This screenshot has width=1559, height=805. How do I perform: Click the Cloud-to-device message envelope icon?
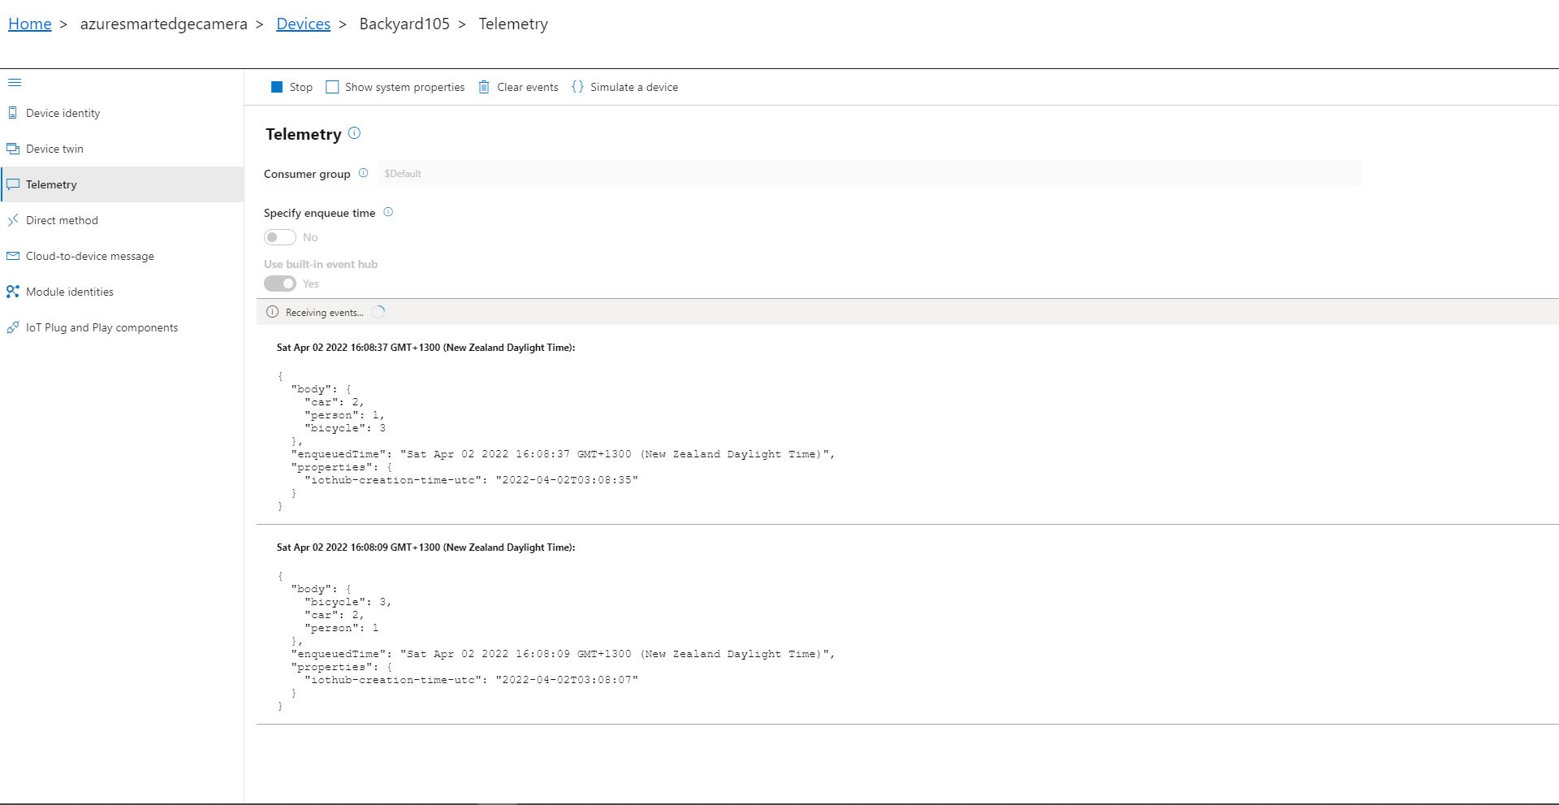(x=12, y=256)
